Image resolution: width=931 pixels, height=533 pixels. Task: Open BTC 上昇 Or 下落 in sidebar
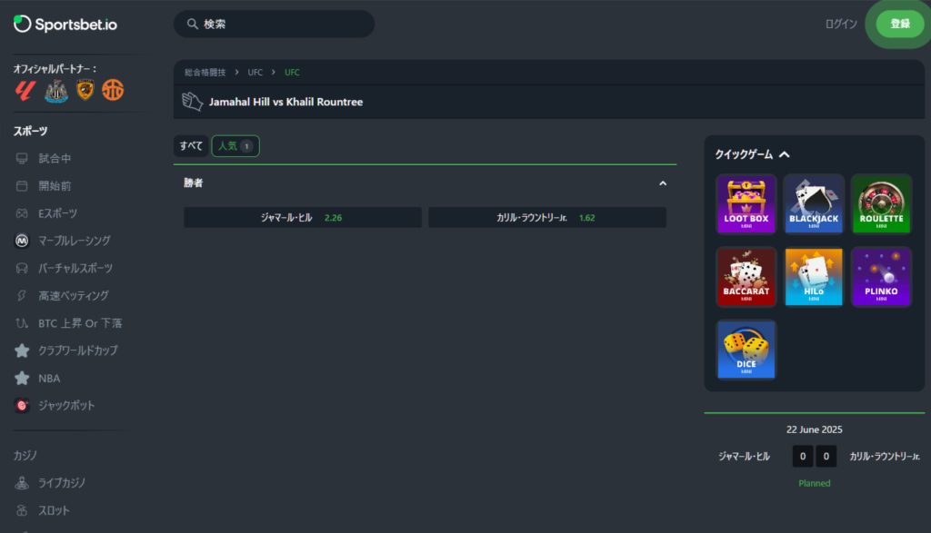click(80, 323)
